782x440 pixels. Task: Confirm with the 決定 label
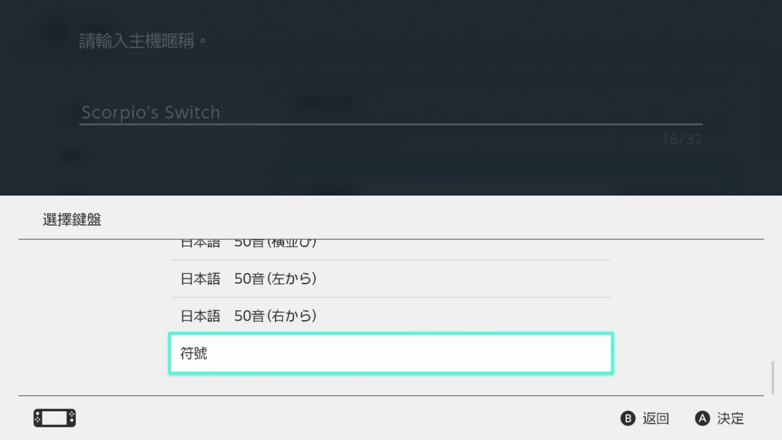[730, 418]
